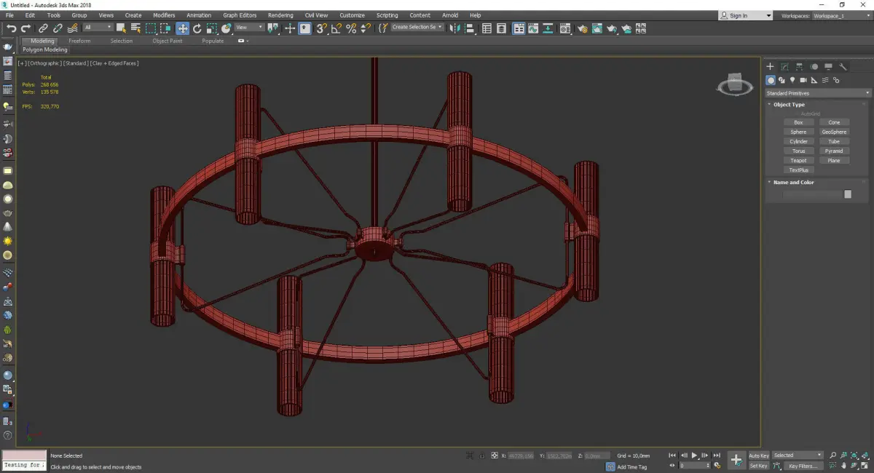Open the Scripting menu
This screenshot has height=473, width=874.
coord(387,15)
